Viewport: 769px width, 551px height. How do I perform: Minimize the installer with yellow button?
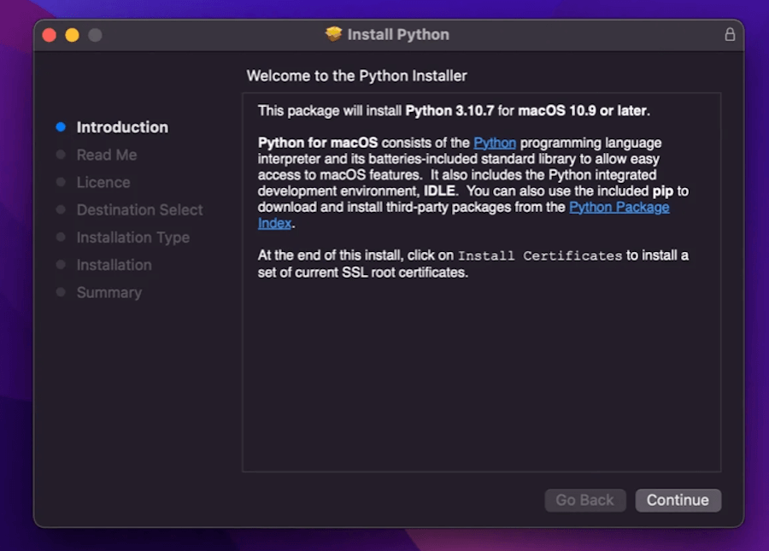(72, 35)
